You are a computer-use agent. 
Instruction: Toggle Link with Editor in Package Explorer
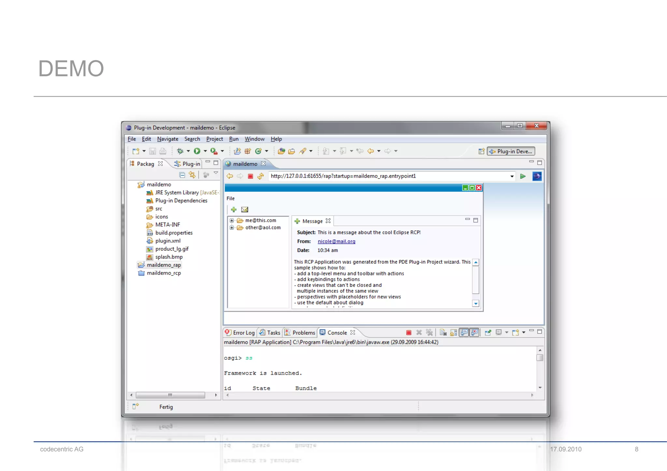[192, 175]
